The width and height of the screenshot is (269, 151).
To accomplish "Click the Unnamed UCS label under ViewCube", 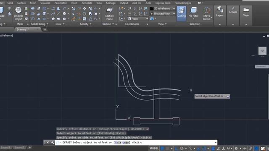I will [261, 66].
